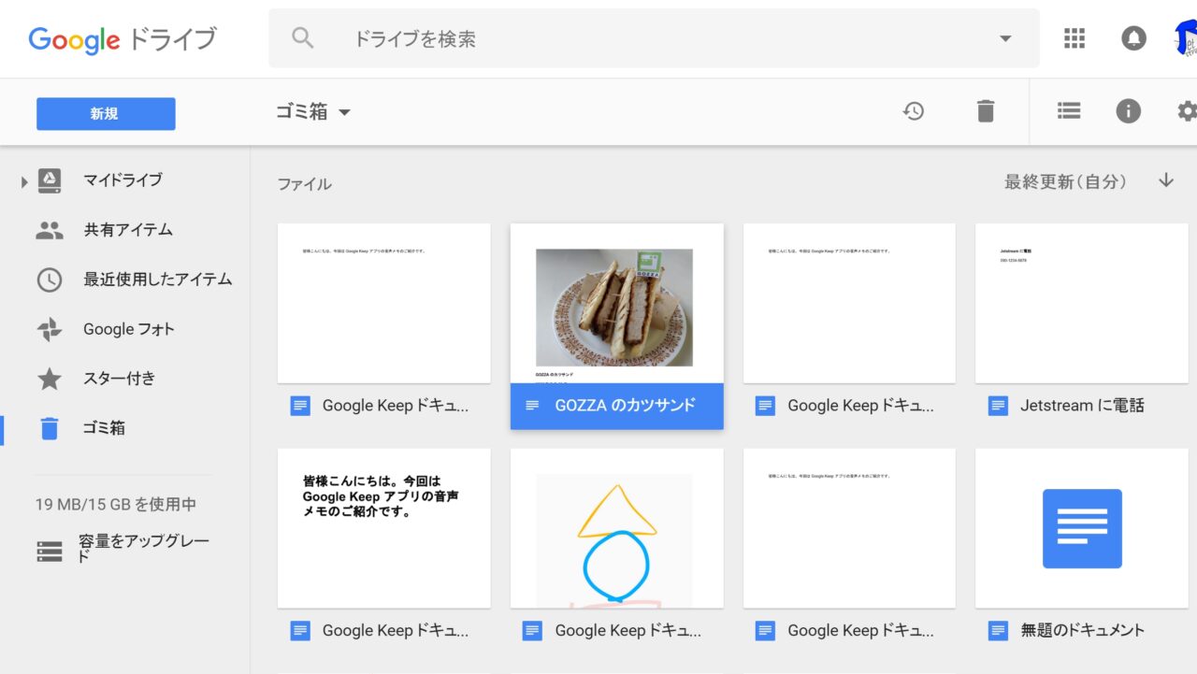Open the Google apps grid icon
The height and width of the screenshot is (674, 1197).
pos(1074,38)
